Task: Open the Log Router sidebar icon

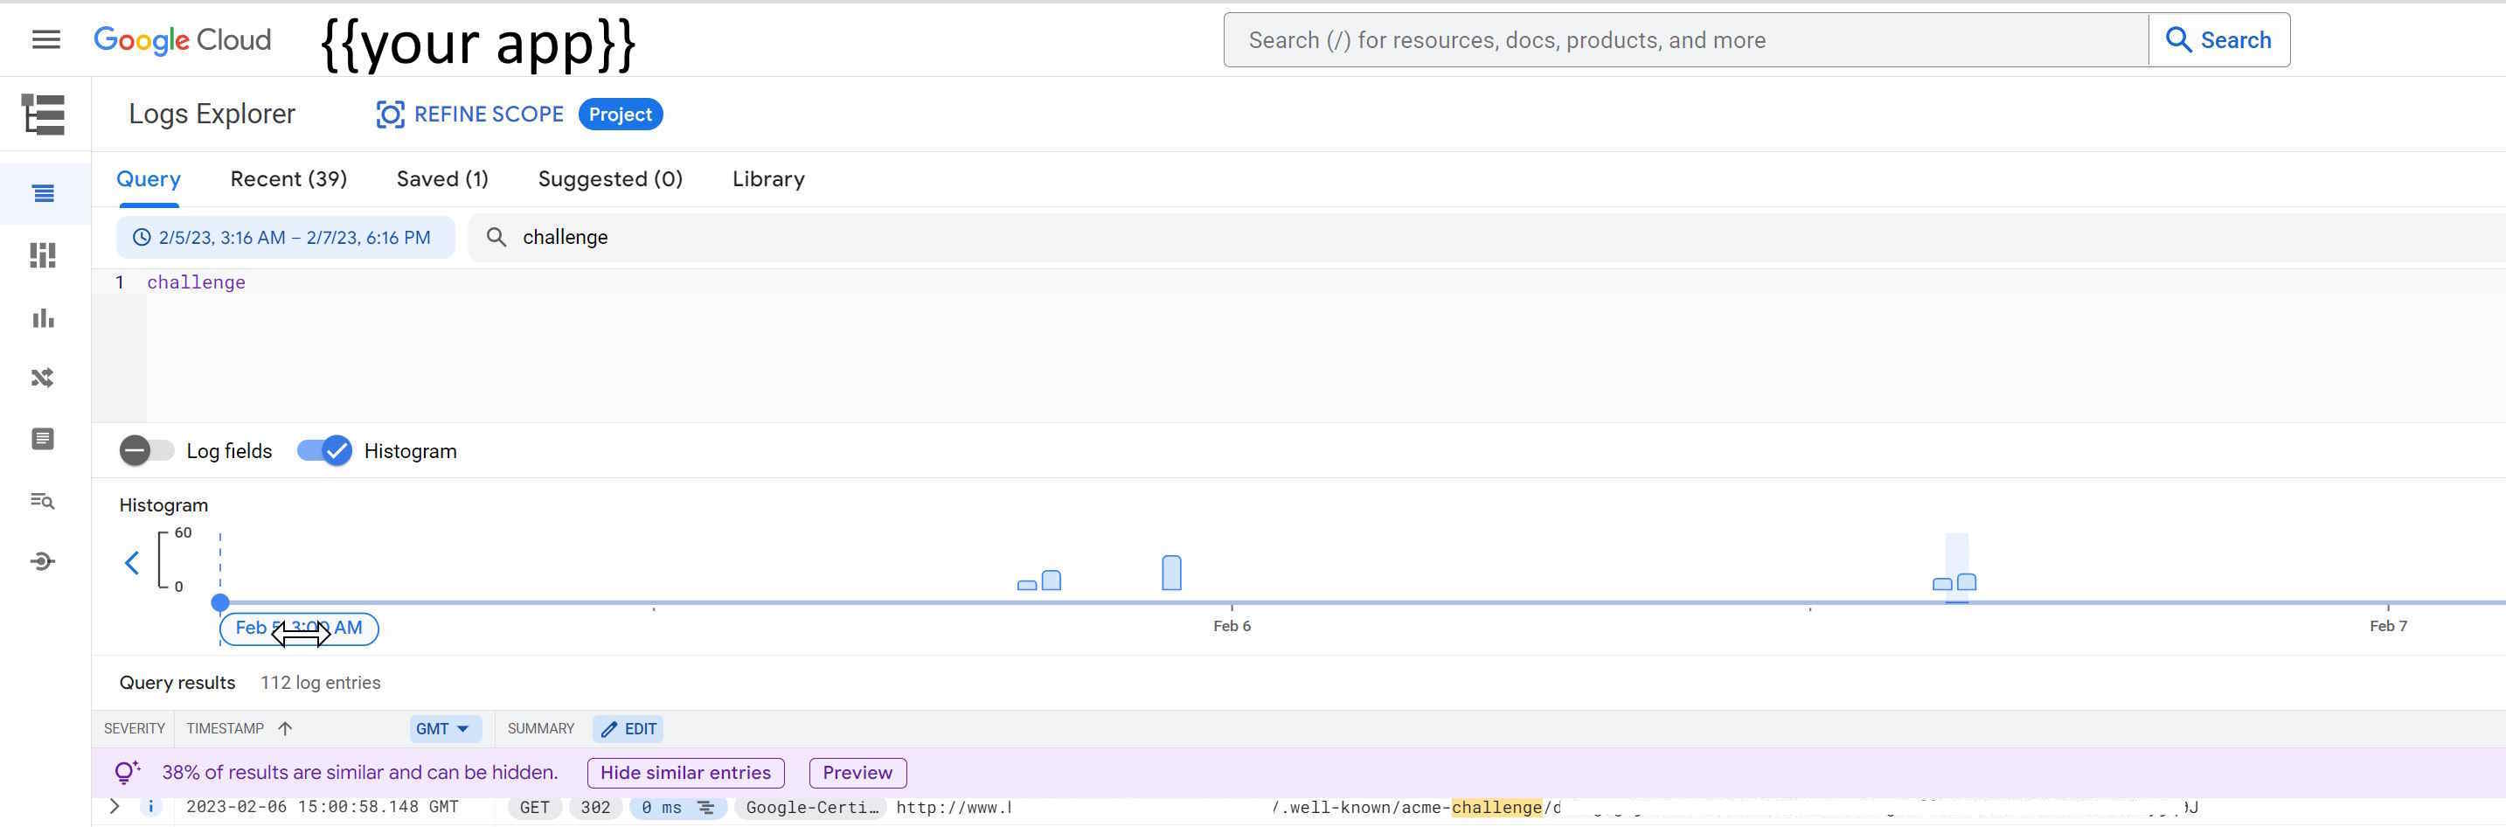Action: click(x=43, y=378)
